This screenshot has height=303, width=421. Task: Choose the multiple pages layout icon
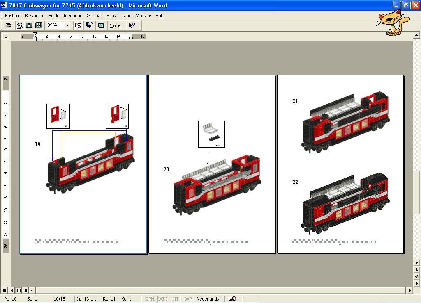click(39, 25)
